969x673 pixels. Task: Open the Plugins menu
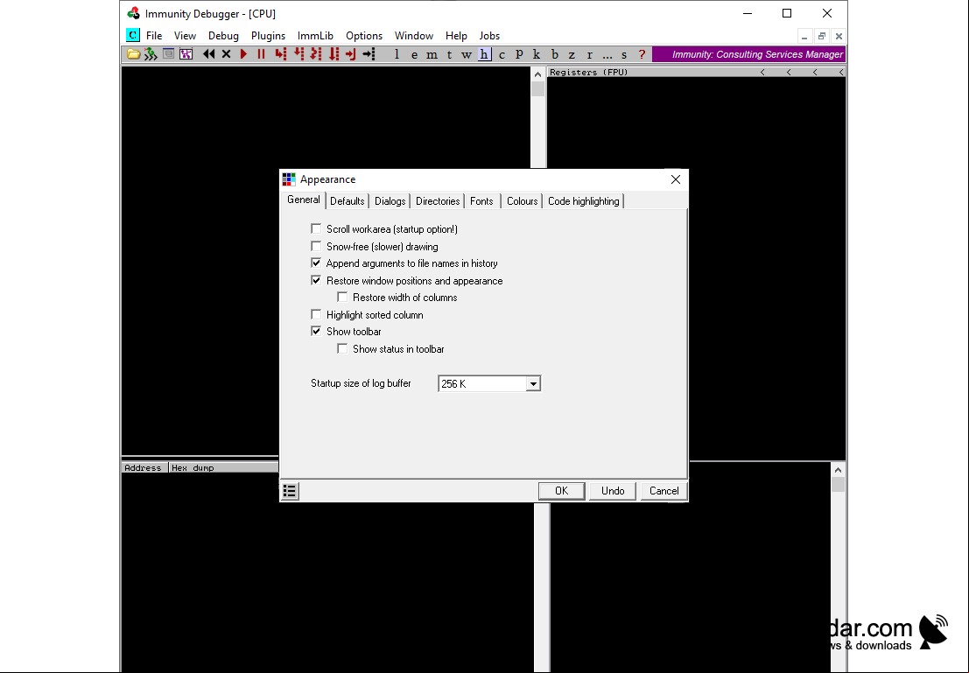(268, 36)
